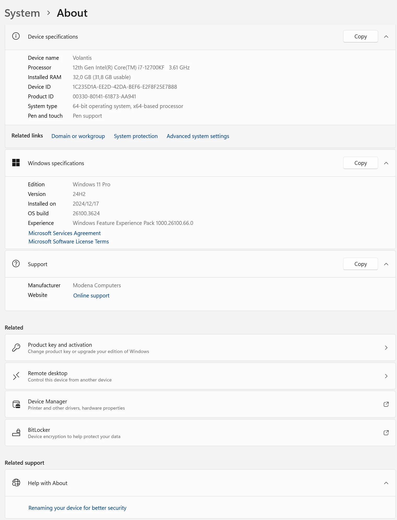The image size is (397, 520).
Task: Collapse the Support section
Action: 386,264
